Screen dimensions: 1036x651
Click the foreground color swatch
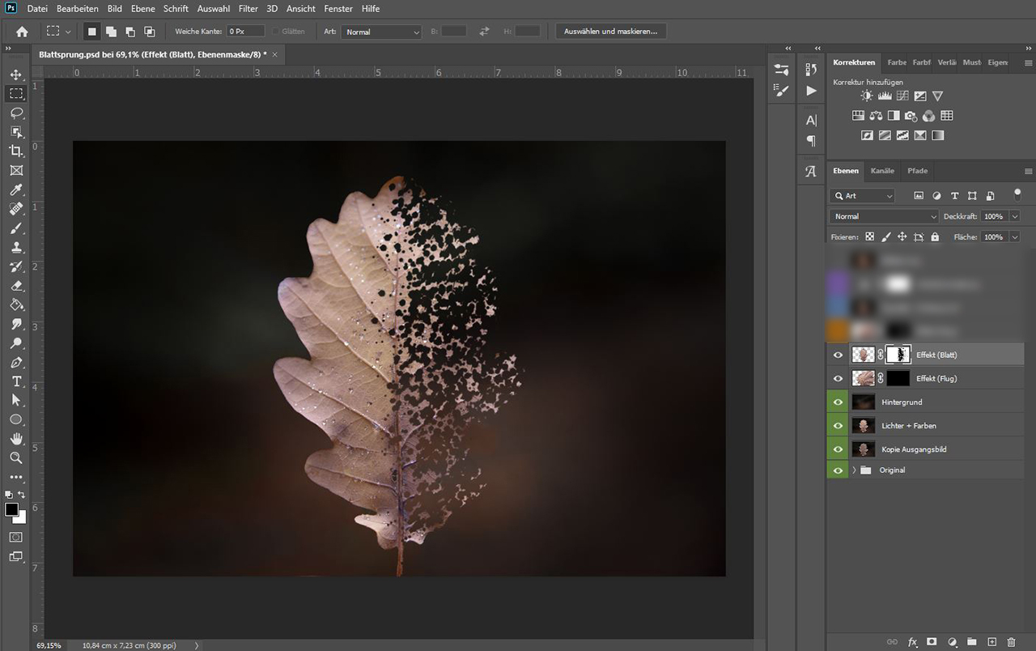tap(11, 509)
